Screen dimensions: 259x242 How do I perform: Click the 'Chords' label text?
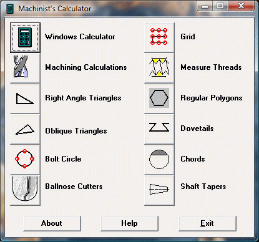193,159
